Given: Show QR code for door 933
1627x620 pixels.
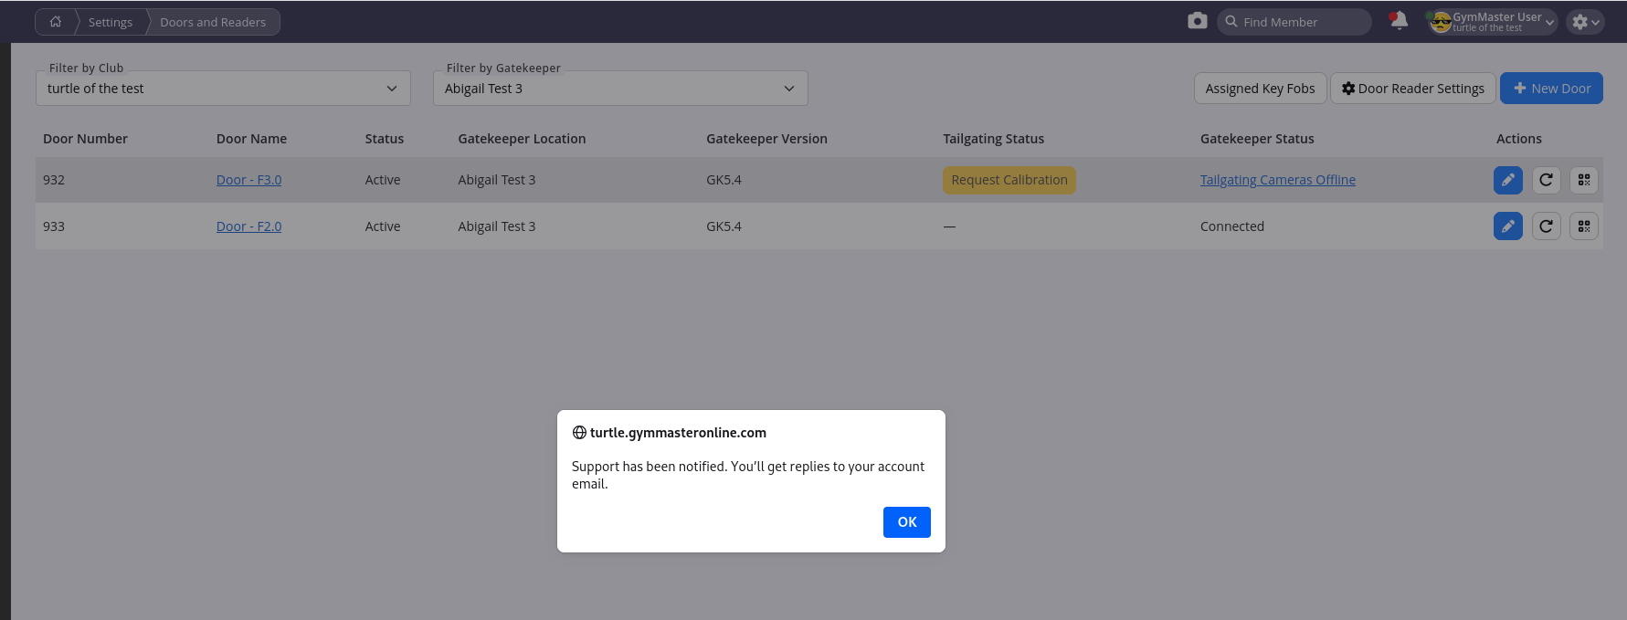Looking at the screenshot, I should (1584, 226).
